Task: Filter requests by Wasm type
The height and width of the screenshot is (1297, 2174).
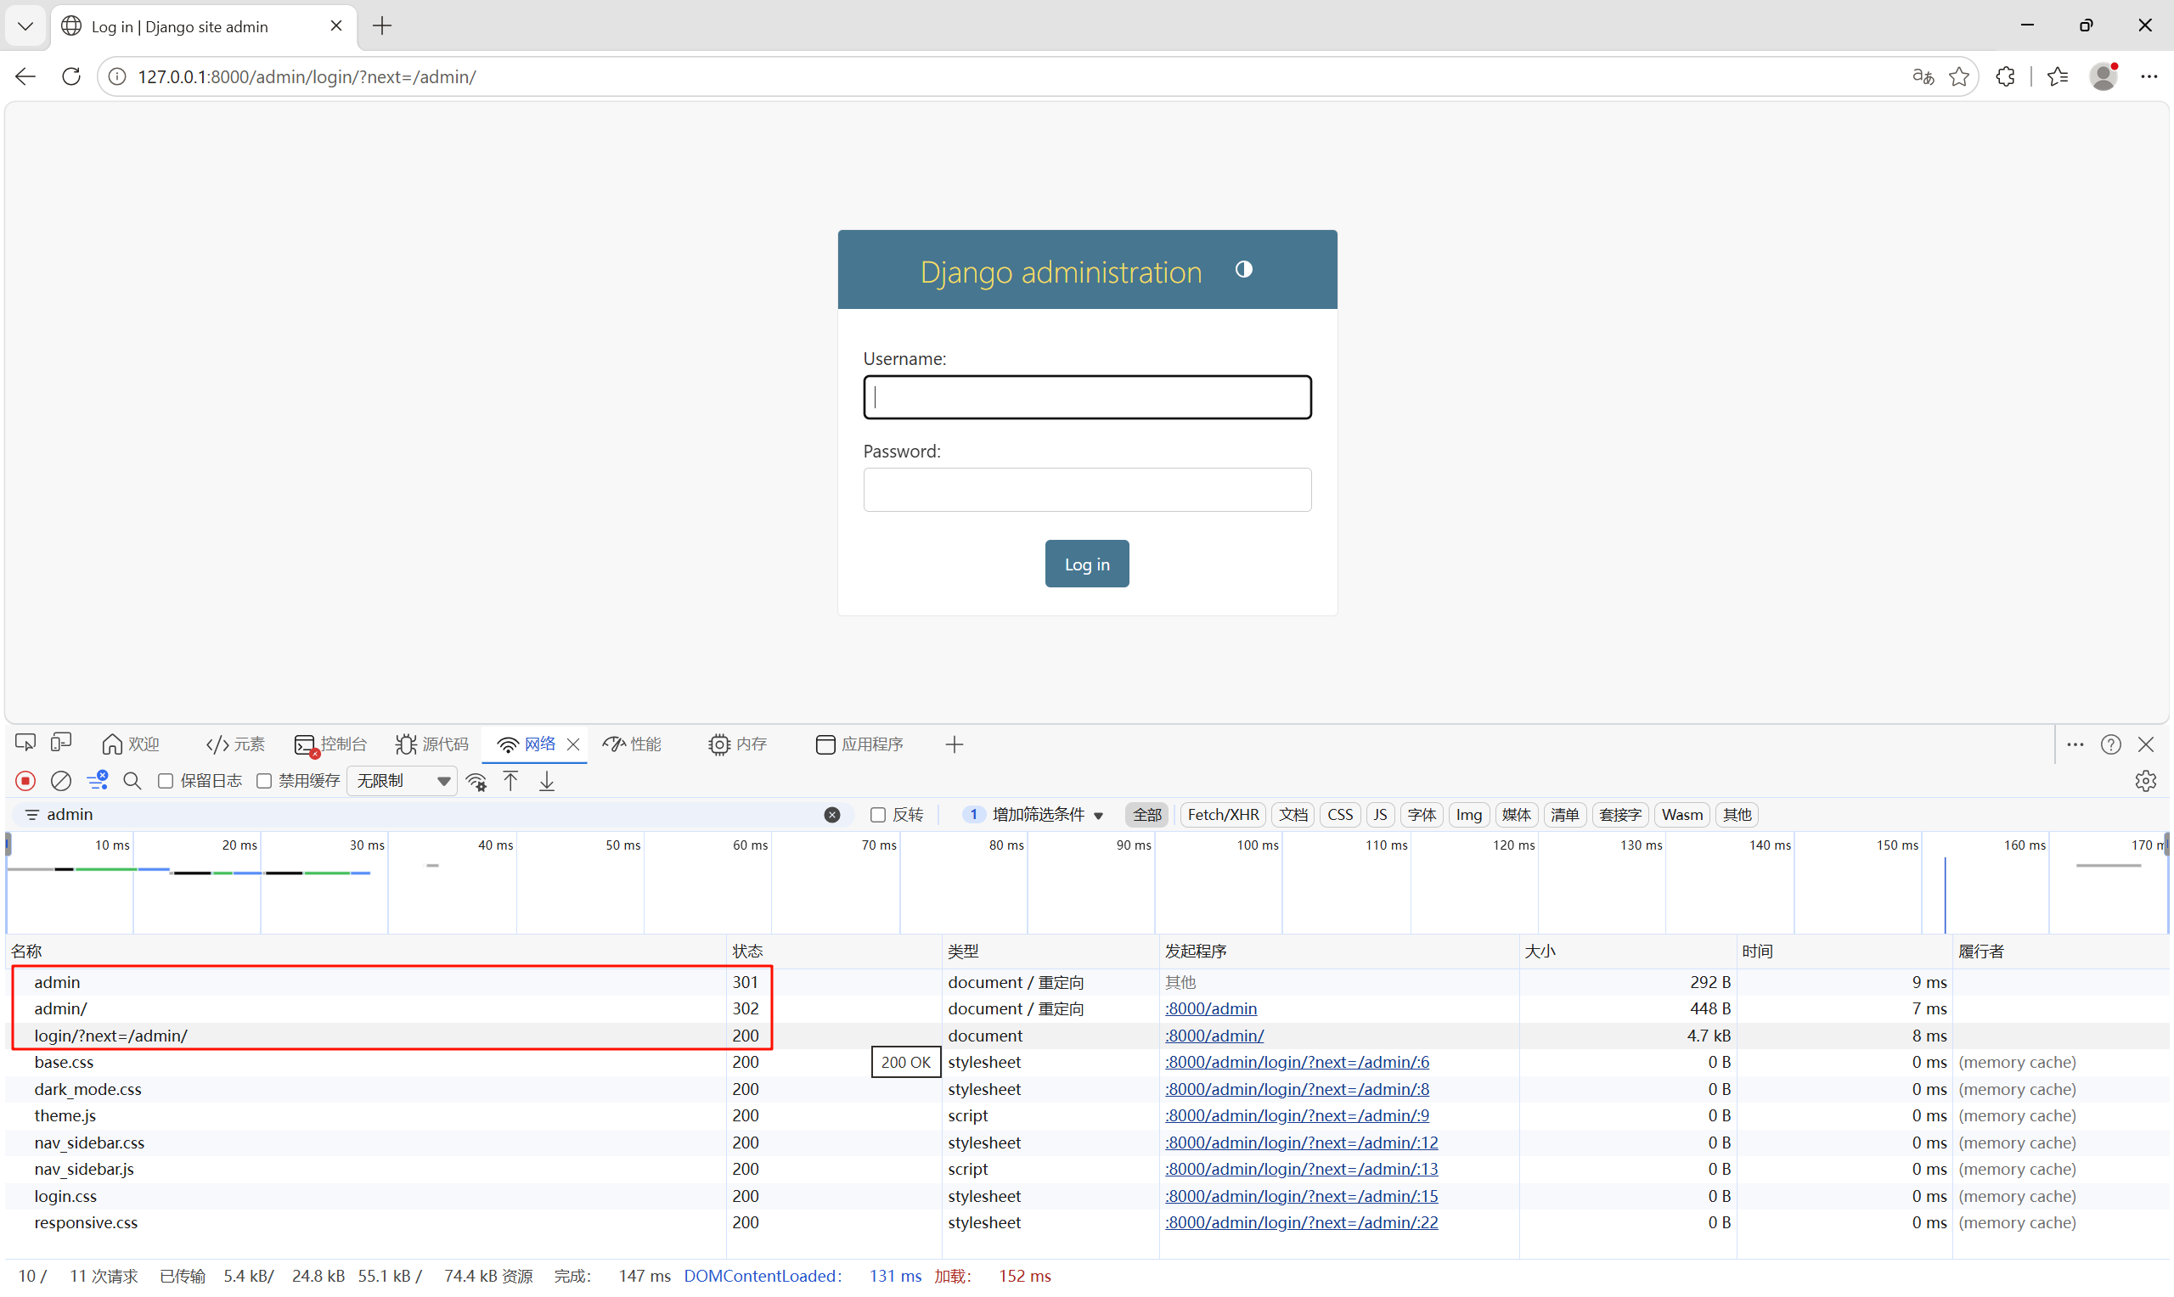Action: pyautogui.click(x=1681, y=815)
